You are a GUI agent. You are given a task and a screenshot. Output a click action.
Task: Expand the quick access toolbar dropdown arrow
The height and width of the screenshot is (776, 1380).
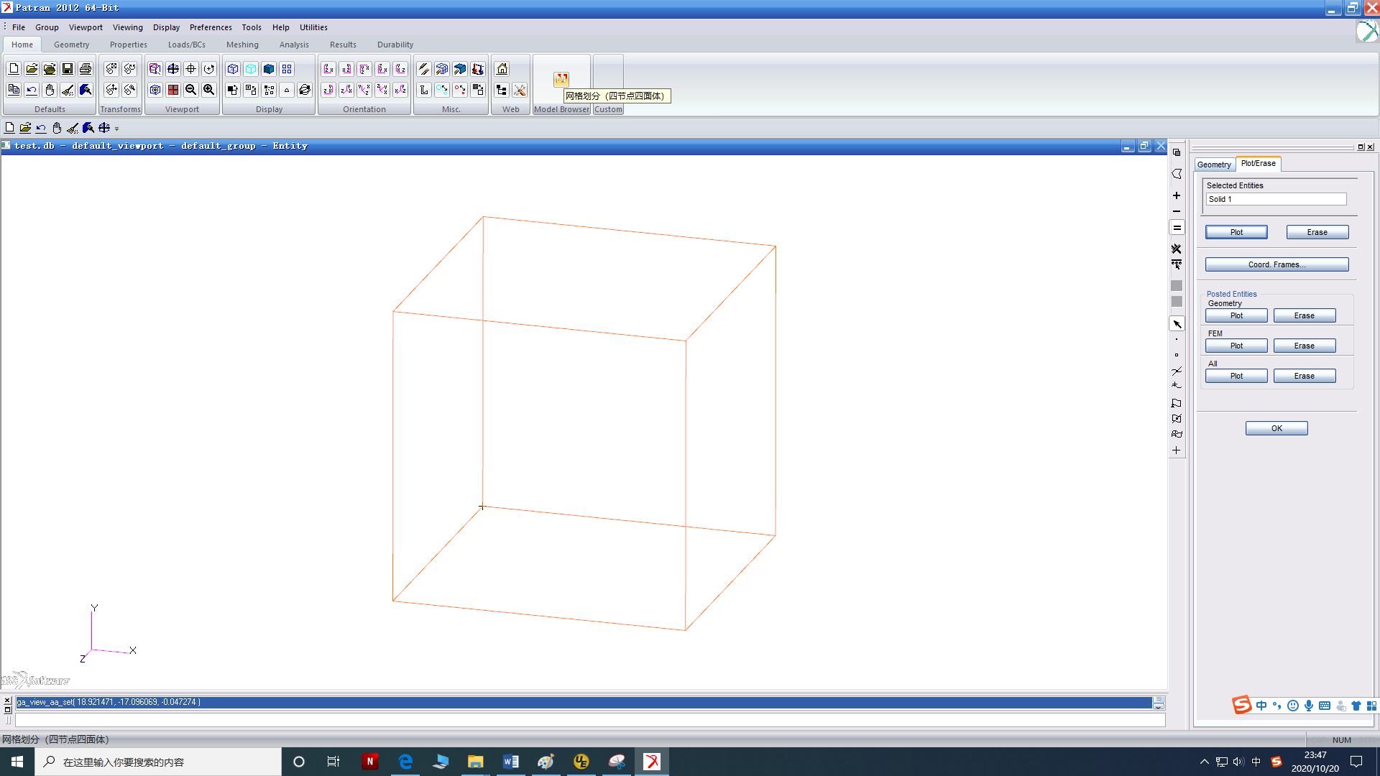(117, 129)
